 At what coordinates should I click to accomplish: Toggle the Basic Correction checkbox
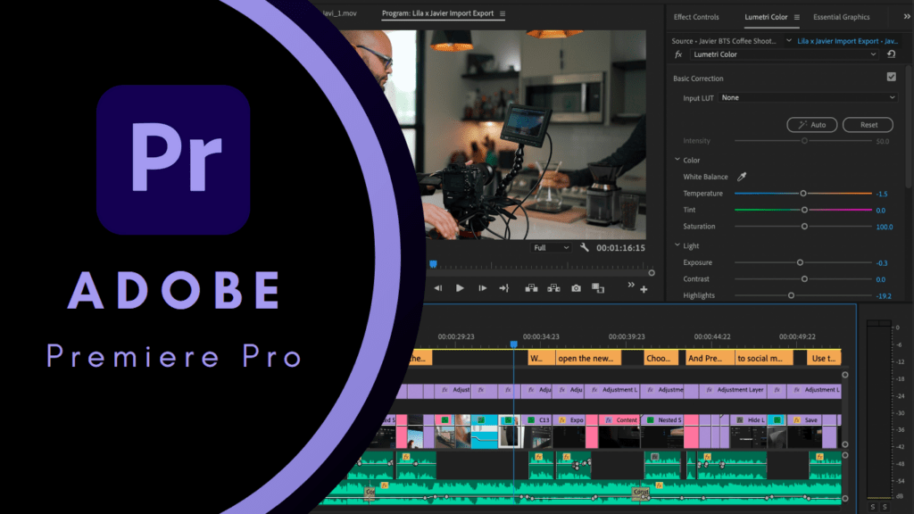click(x=891, y=78)
